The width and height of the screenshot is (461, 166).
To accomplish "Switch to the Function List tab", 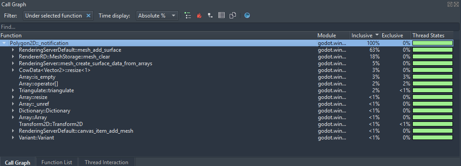I will pyautogui.click(x=57, y=162).
